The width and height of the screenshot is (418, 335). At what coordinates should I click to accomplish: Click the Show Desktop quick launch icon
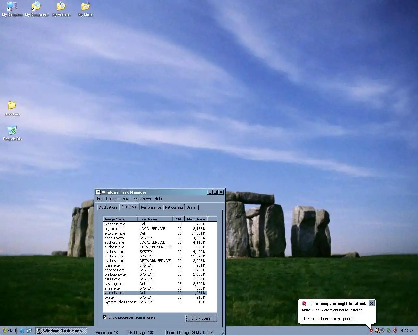29,331
